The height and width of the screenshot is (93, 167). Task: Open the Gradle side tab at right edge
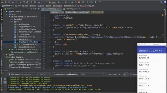click(165, 13)
